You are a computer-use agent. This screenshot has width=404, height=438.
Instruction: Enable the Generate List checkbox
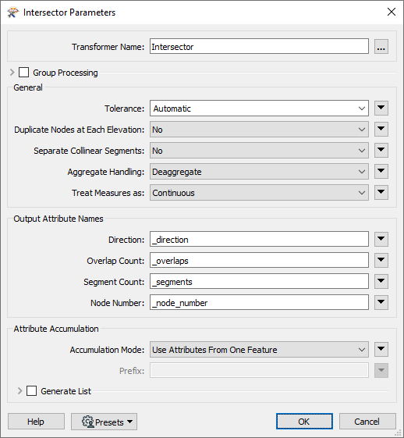[31, 391]
